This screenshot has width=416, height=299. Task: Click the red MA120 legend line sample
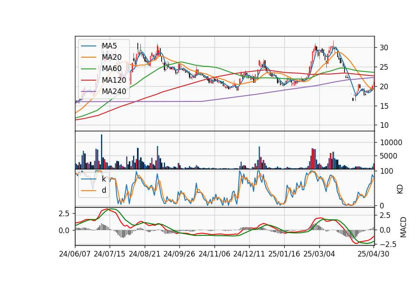88,81
